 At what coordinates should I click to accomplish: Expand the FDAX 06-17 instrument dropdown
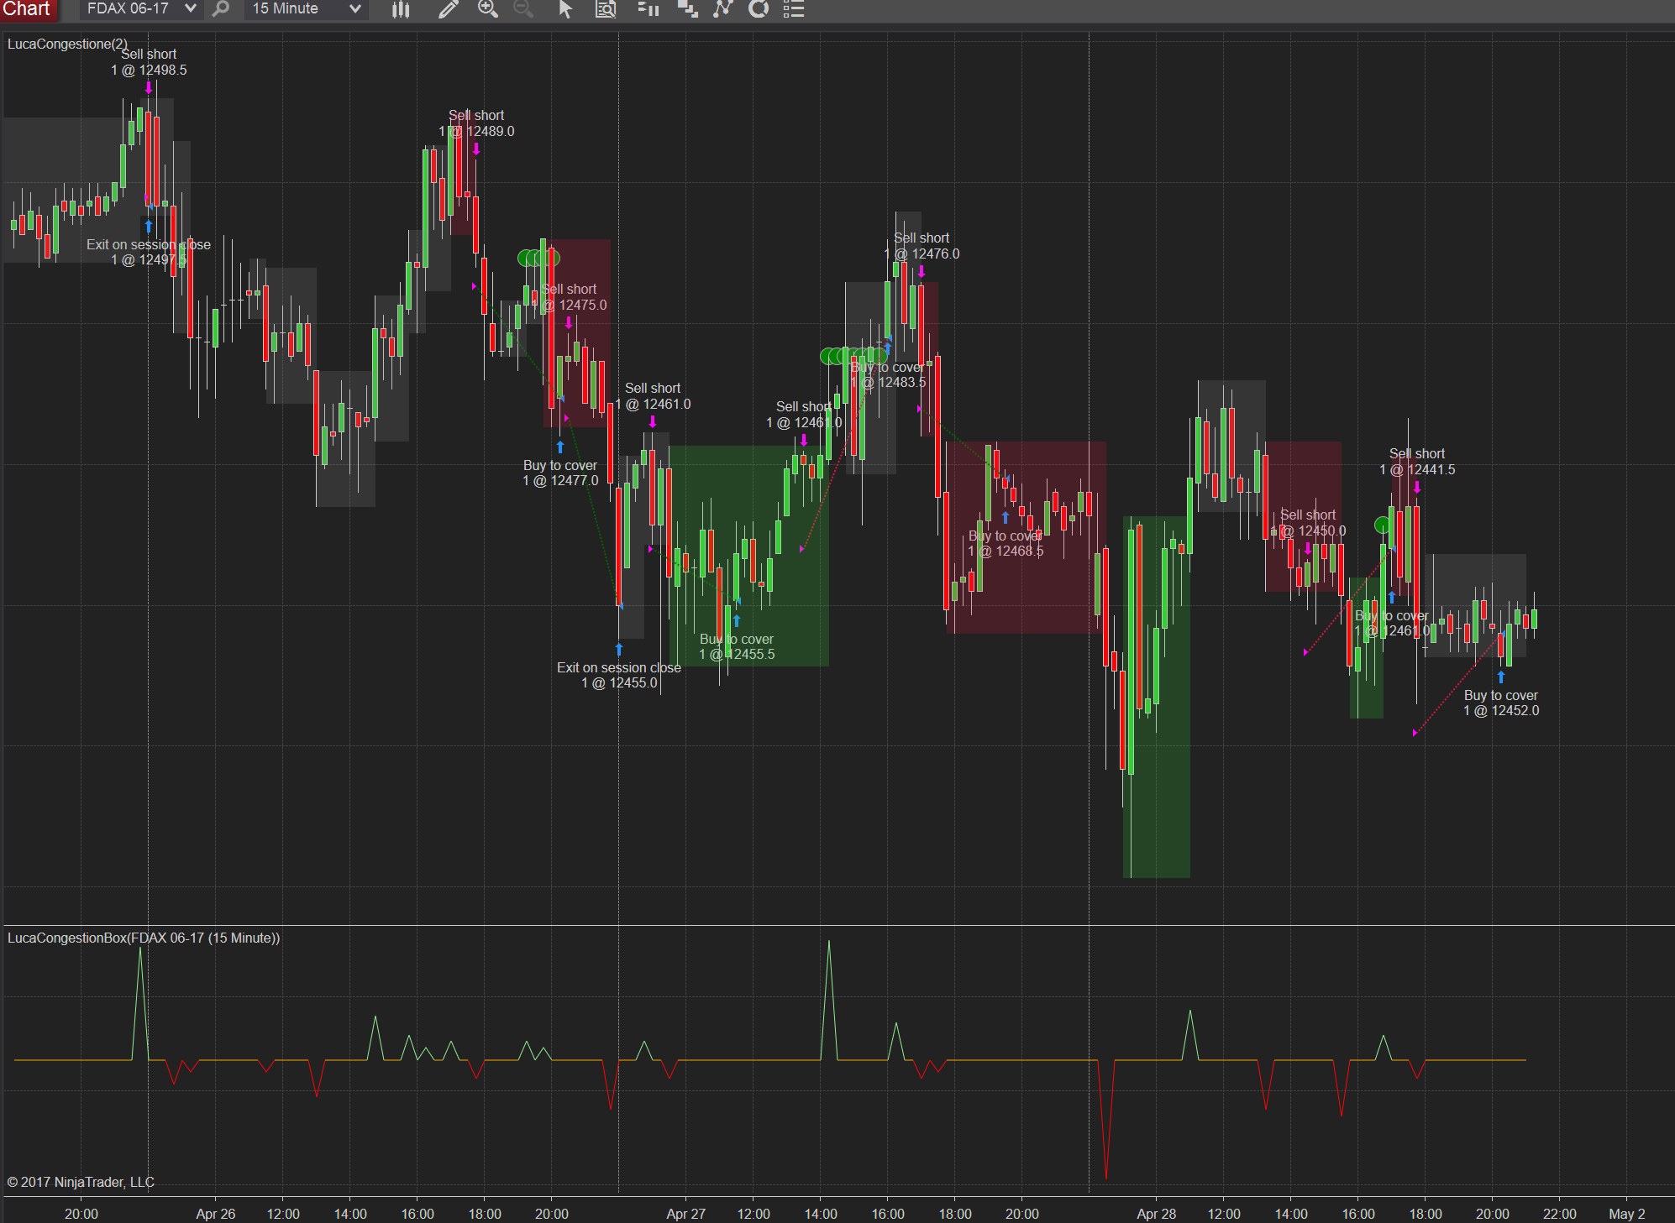[x=190, y=9]
